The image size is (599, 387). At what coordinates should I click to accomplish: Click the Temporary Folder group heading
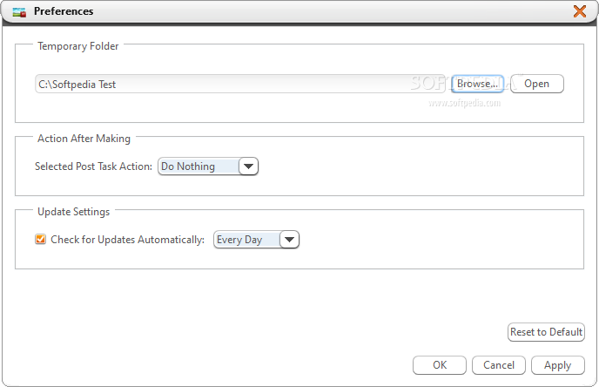[78, 46]
